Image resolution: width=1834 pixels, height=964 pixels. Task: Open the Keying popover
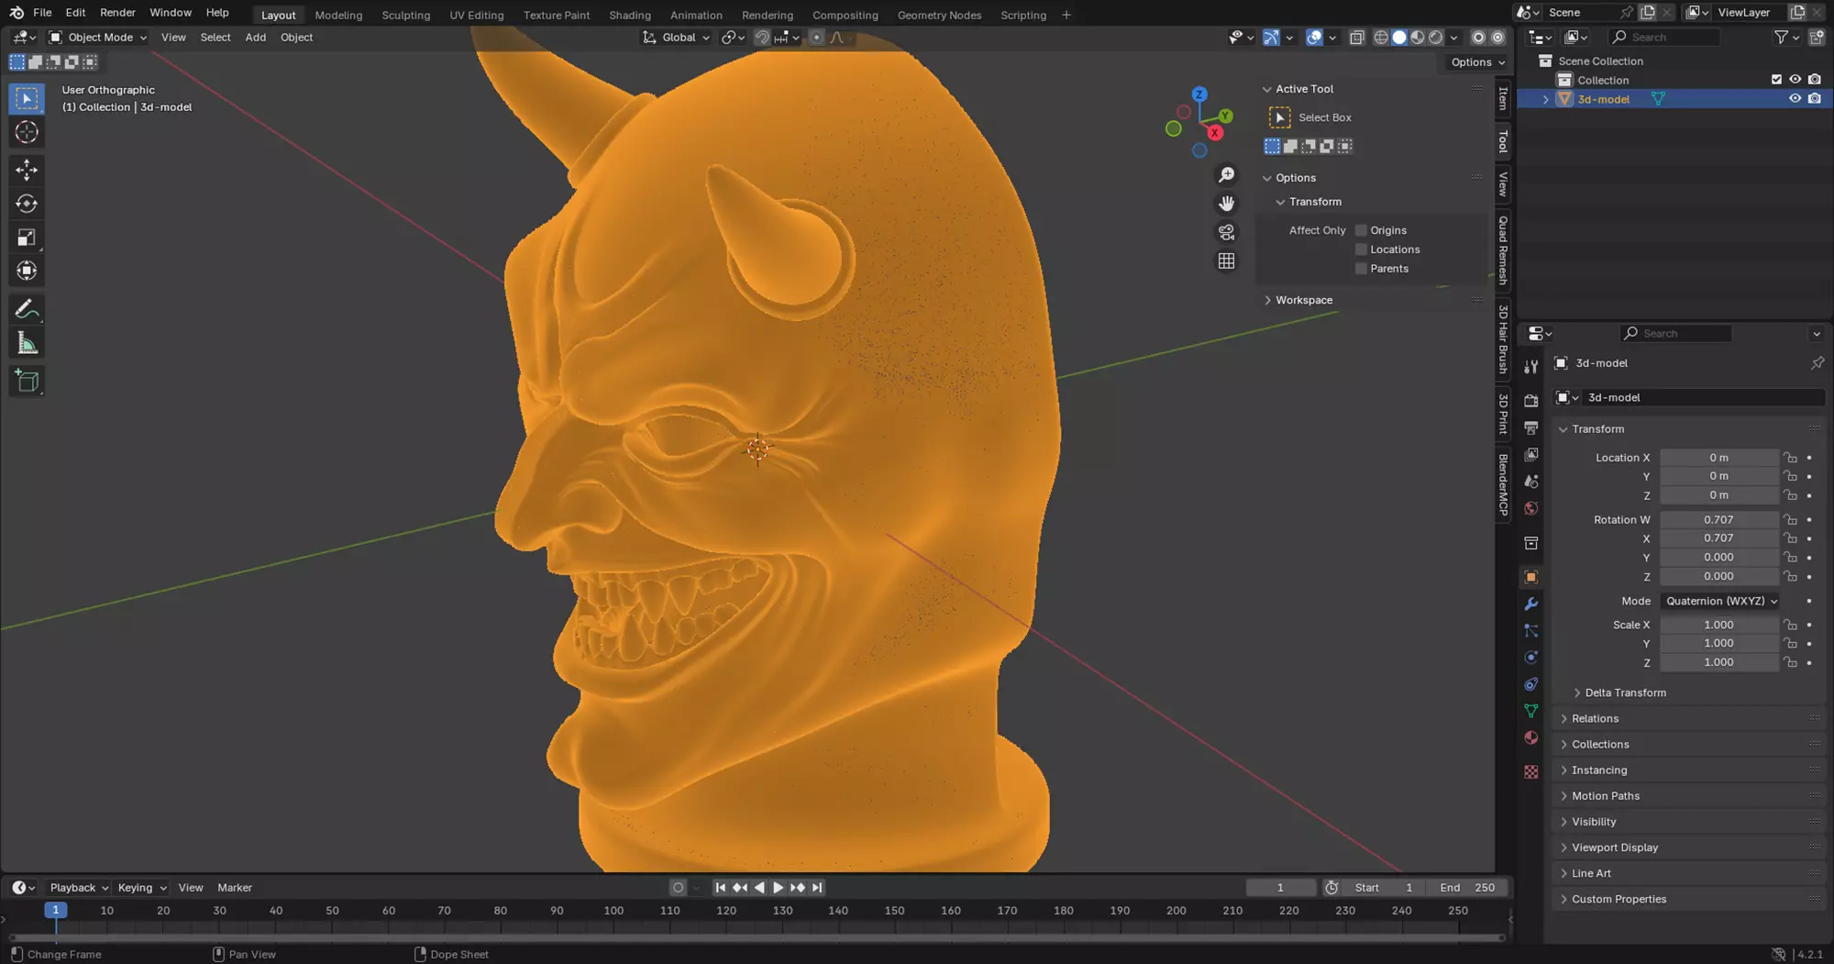coord(141,888)
